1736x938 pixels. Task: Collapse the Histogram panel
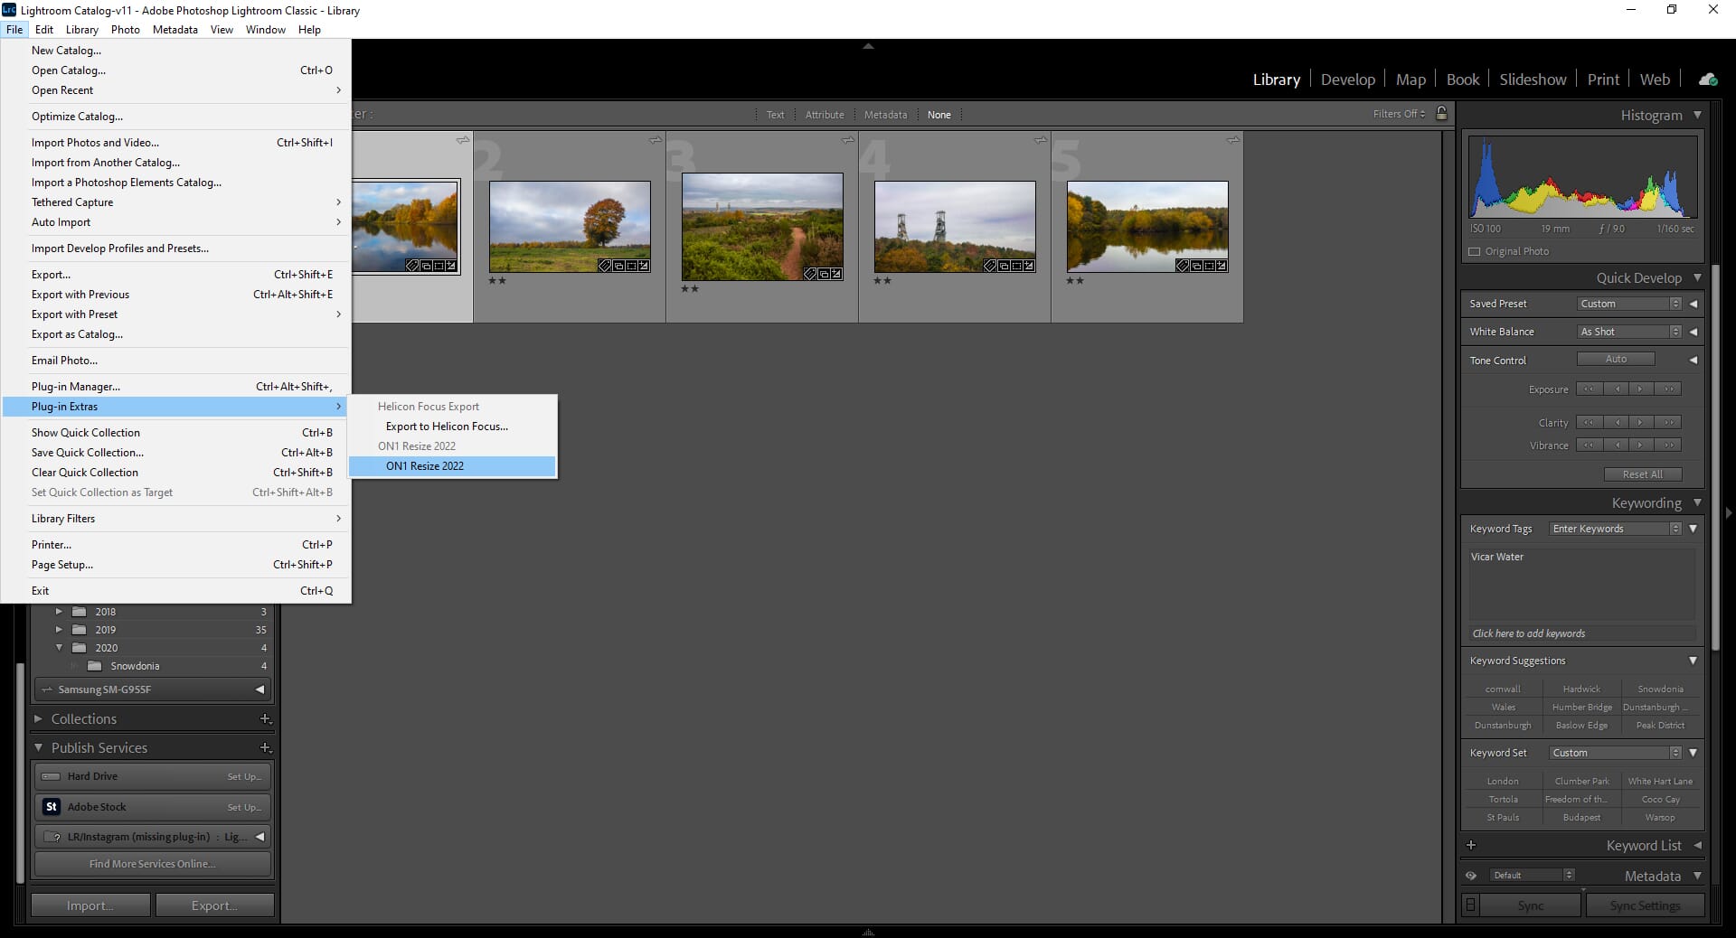point(1697,115)
